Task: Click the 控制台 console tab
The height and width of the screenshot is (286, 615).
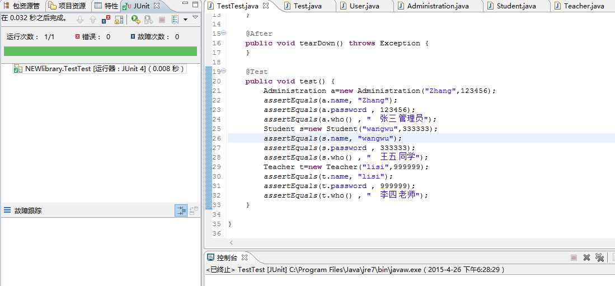Action: [227, 258]
